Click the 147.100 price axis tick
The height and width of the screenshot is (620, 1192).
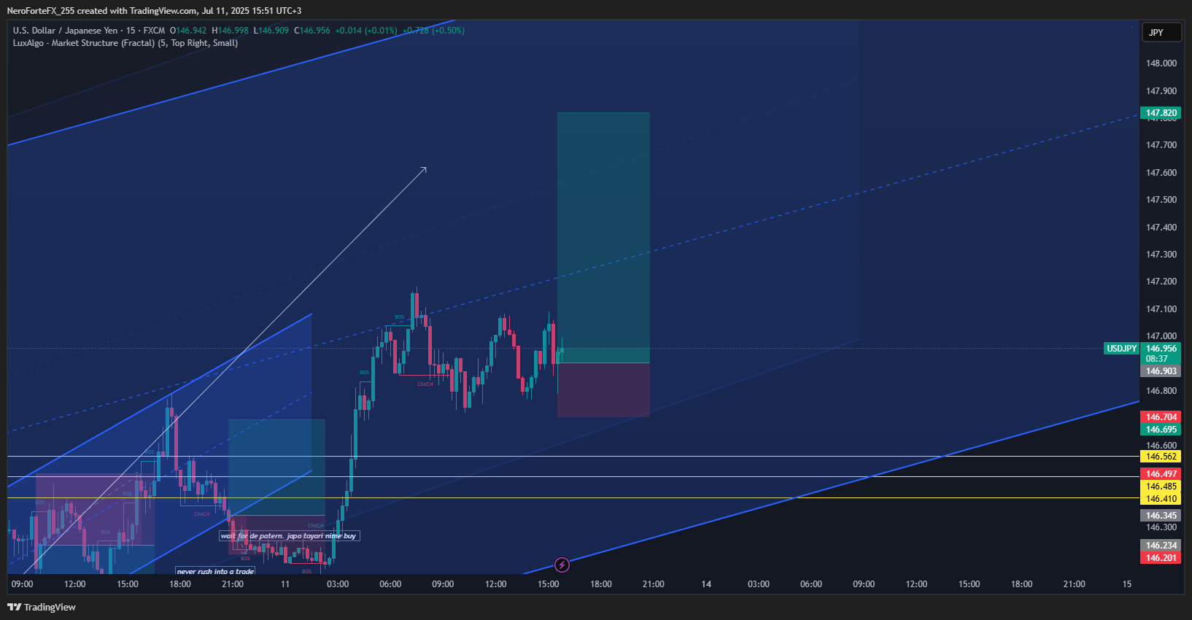point(1161,309)
